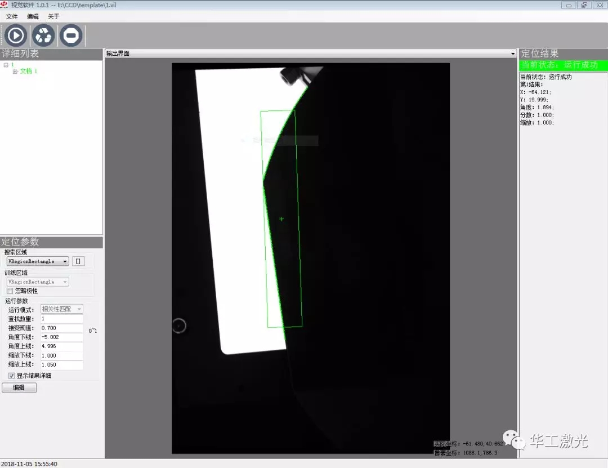Click the 缩放上线 input field
608x468 pixels.
coord(61,365)
